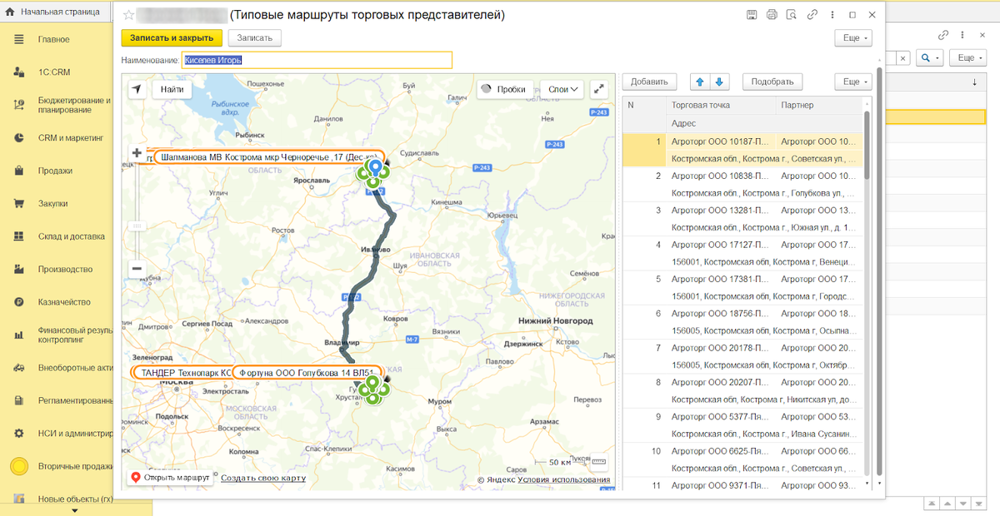1000x516 pixels.
Task: Open Создать свою карту link
Action: pos(263,478)
